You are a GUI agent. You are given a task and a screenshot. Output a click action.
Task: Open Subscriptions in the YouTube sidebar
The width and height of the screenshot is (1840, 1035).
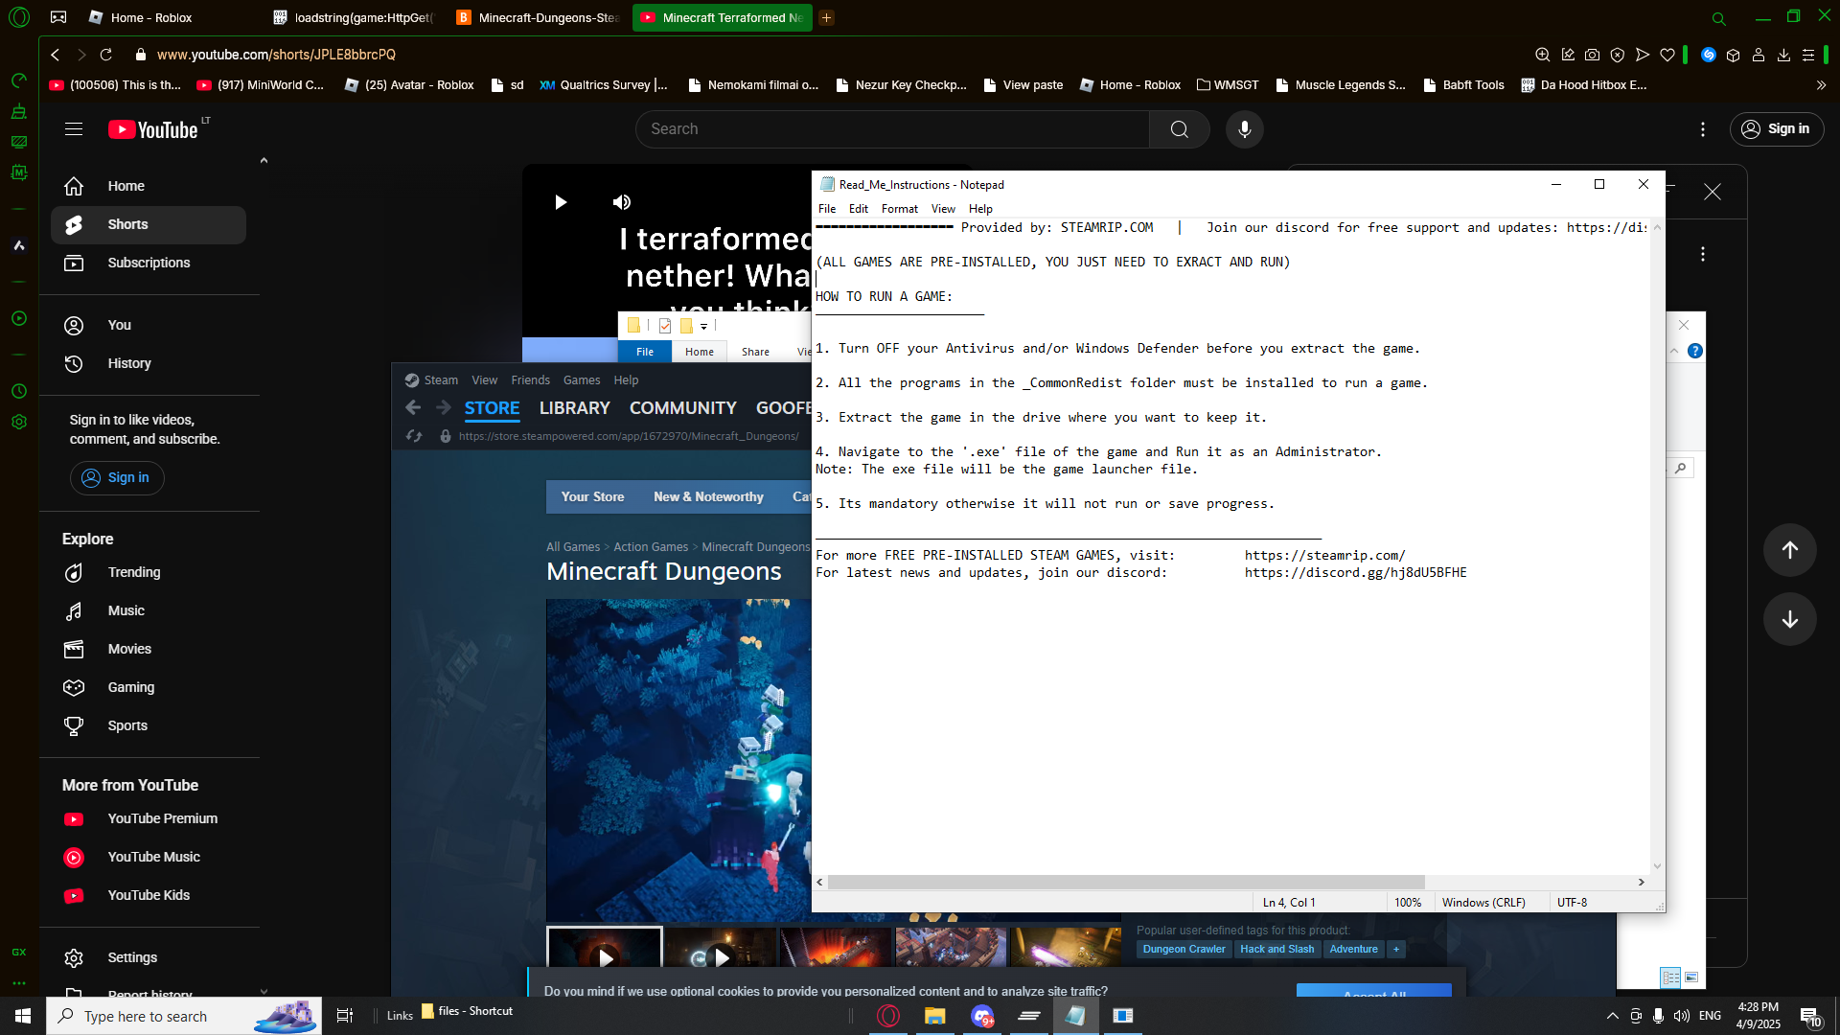pyautogui.click(x=149, y=264)
